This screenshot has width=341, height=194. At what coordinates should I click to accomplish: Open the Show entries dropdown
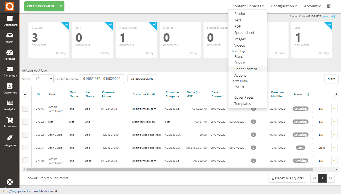[42, 79]
